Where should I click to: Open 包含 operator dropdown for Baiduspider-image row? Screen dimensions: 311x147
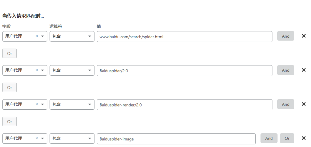72,139
